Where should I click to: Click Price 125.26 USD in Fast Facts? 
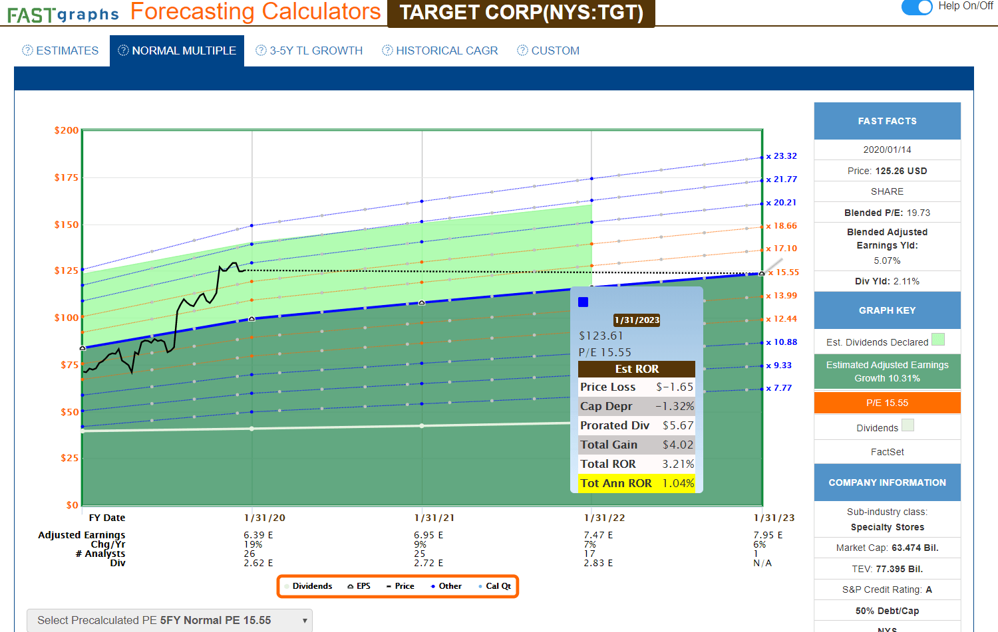(888, 171)
